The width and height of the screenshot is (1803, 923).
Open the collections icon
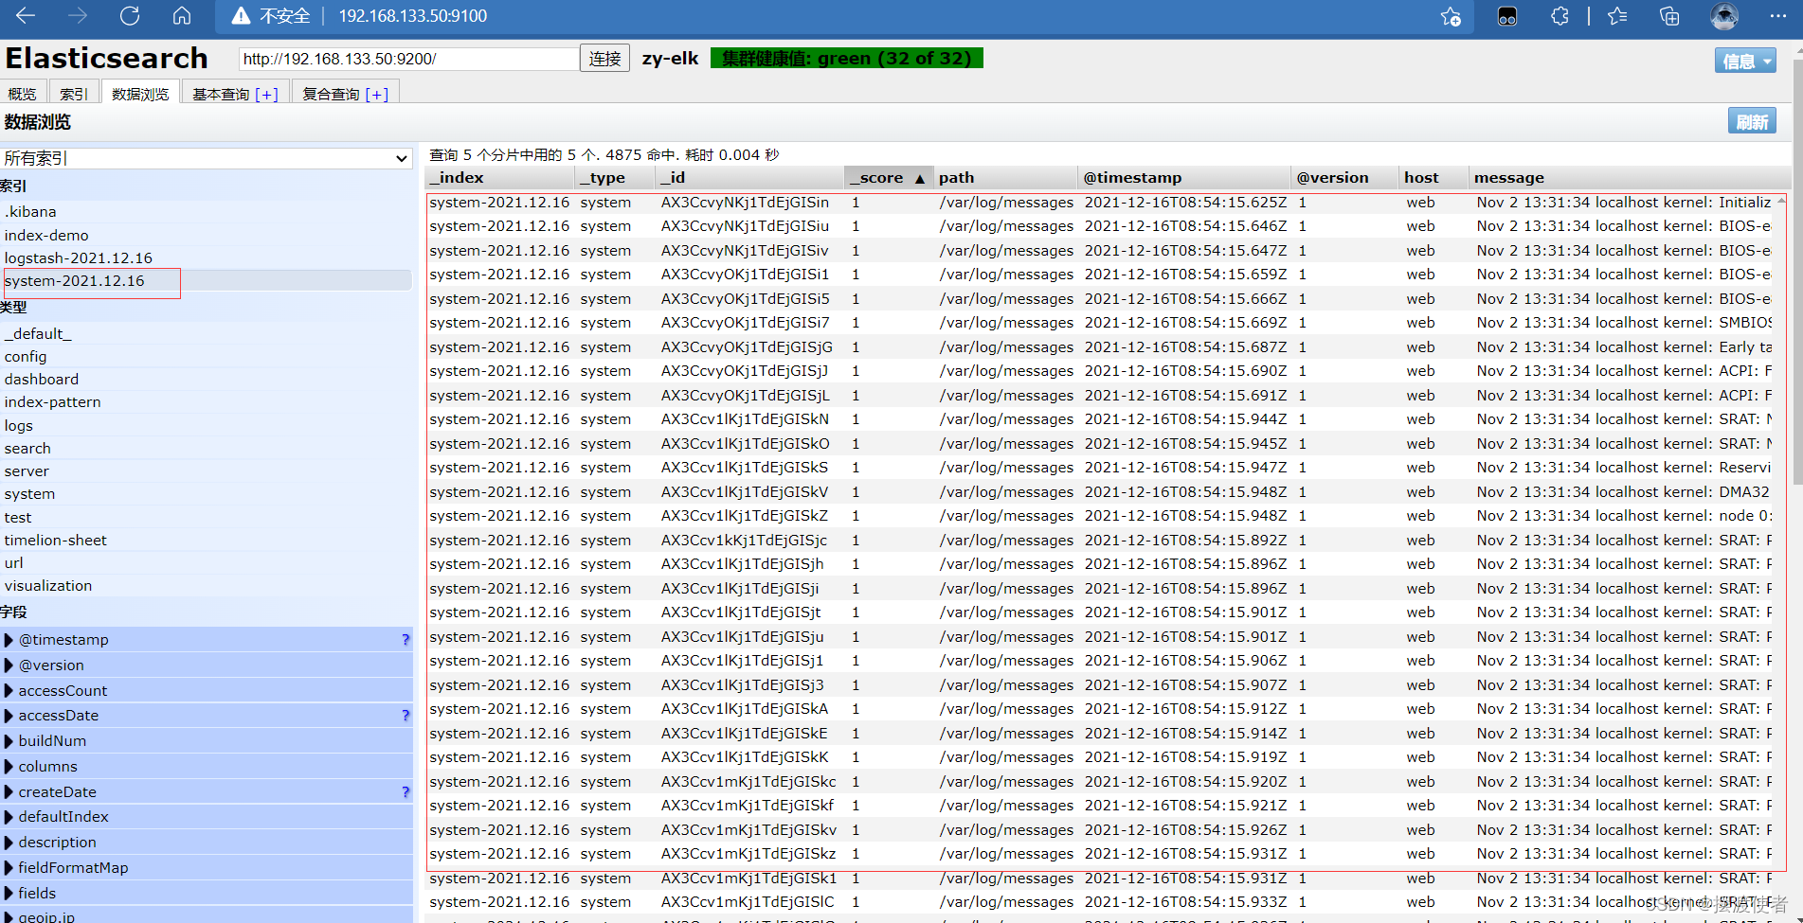(x=1669, y=16)
